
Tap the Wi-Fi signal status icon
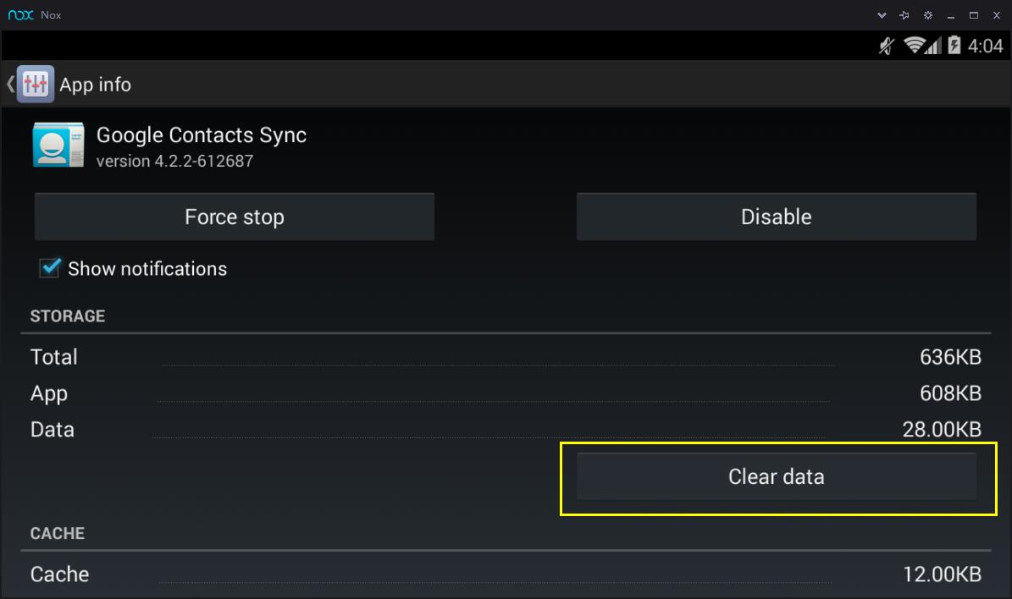point(914,46)
